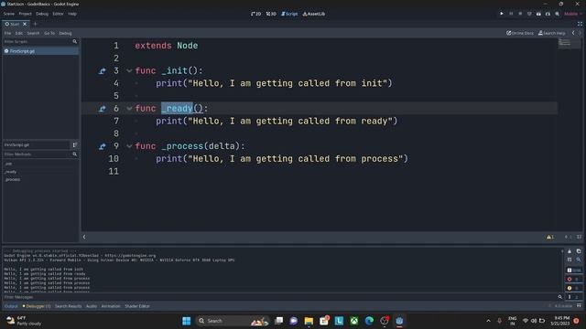This screenshot has height=329, width=586.
Task: Go to next script history location
Action: pyautogui.click(x=580, y=33)
